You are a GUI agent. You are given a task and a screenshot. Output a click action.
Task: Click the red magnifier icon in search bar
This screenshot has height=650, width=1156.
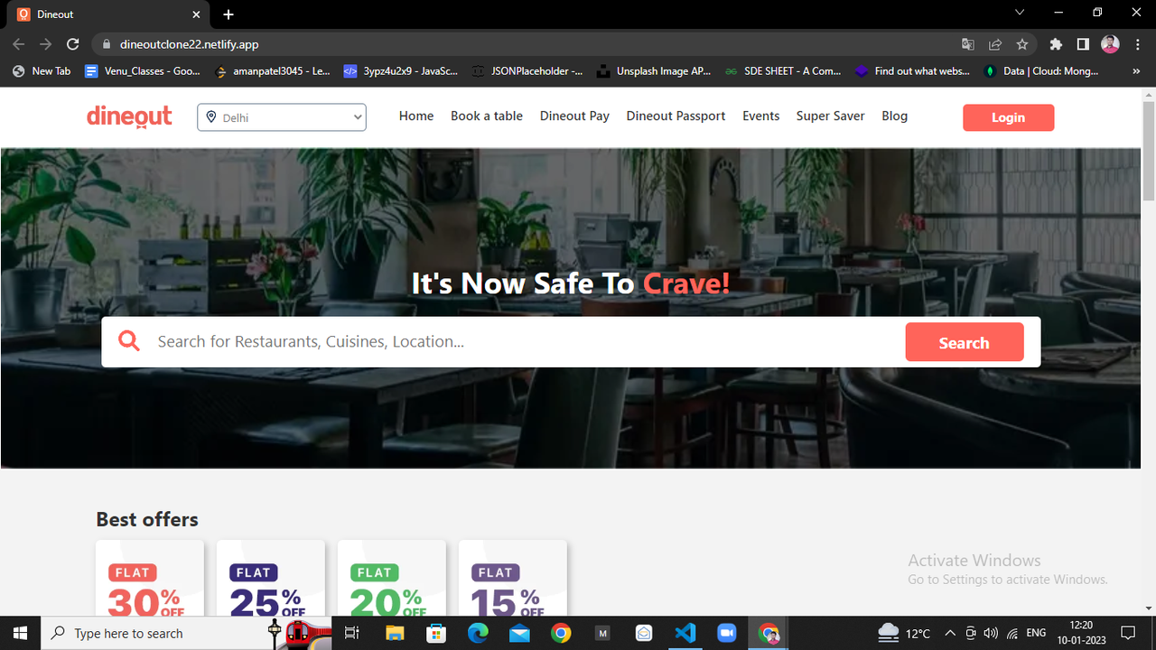tap(129, 341)
